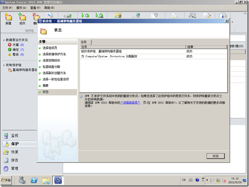
Task: Open the 查看(V) menu
Action: (x=35, y=8)
